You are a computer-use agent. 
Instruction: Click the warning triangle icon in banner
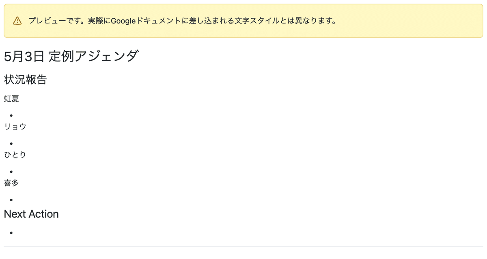17,21
